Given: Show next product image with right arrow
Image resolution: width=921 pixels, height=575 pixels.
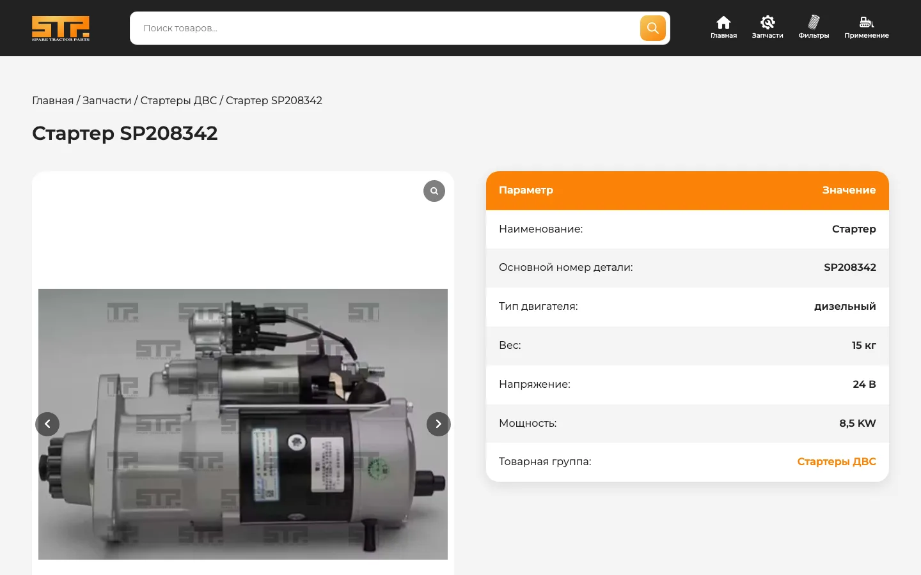Looking at the screenshot, I should click(x=439, y=424).
